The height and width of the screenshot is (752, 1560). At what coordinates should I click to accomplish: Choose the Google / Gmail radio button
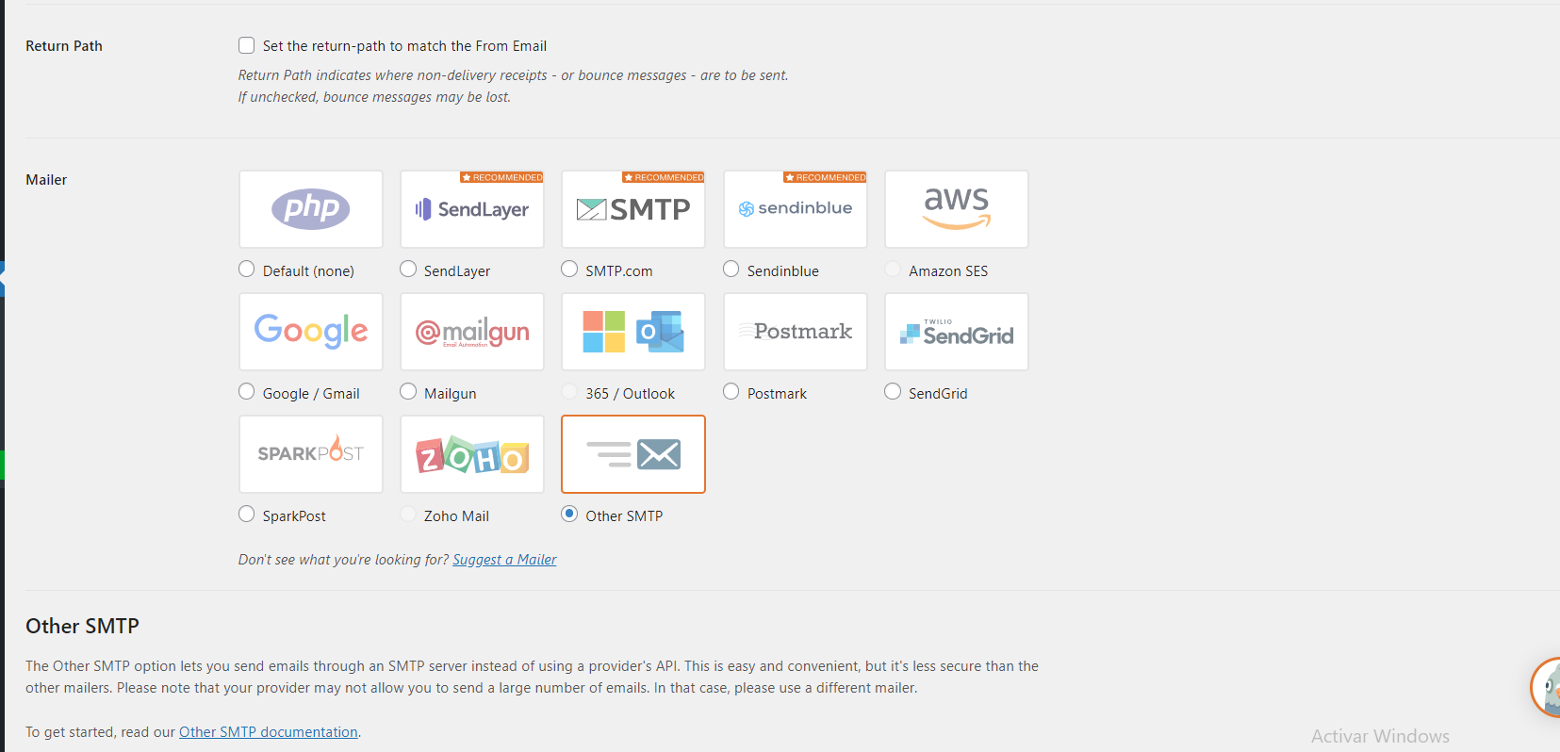pos(247,391)
